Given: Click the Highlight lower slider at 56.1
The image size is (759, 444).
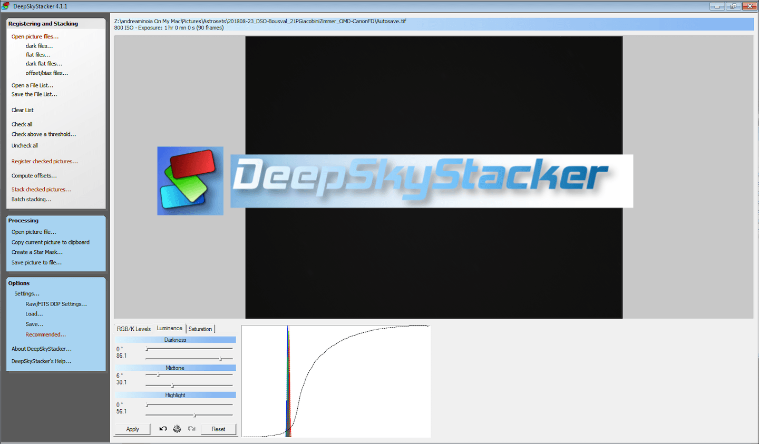Looking at the screenshot, I should [194, 415].
